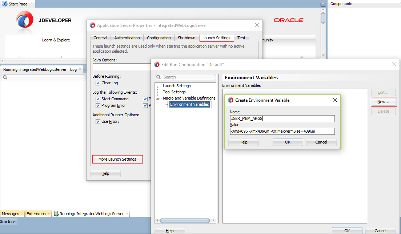Click the Start Page scrollbar down arrow
The image size is (401, 234).
point(323,55)
